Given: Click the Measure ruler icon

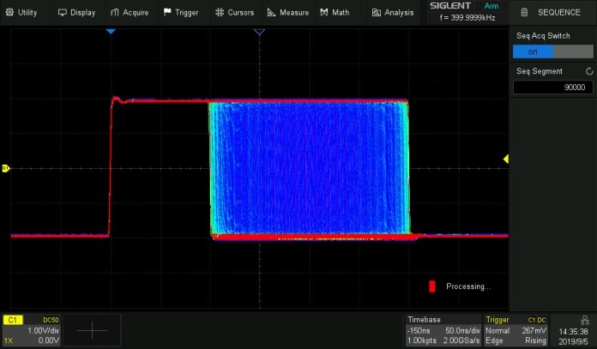Looking at the screenshot, I should click(x=272, y=13).
